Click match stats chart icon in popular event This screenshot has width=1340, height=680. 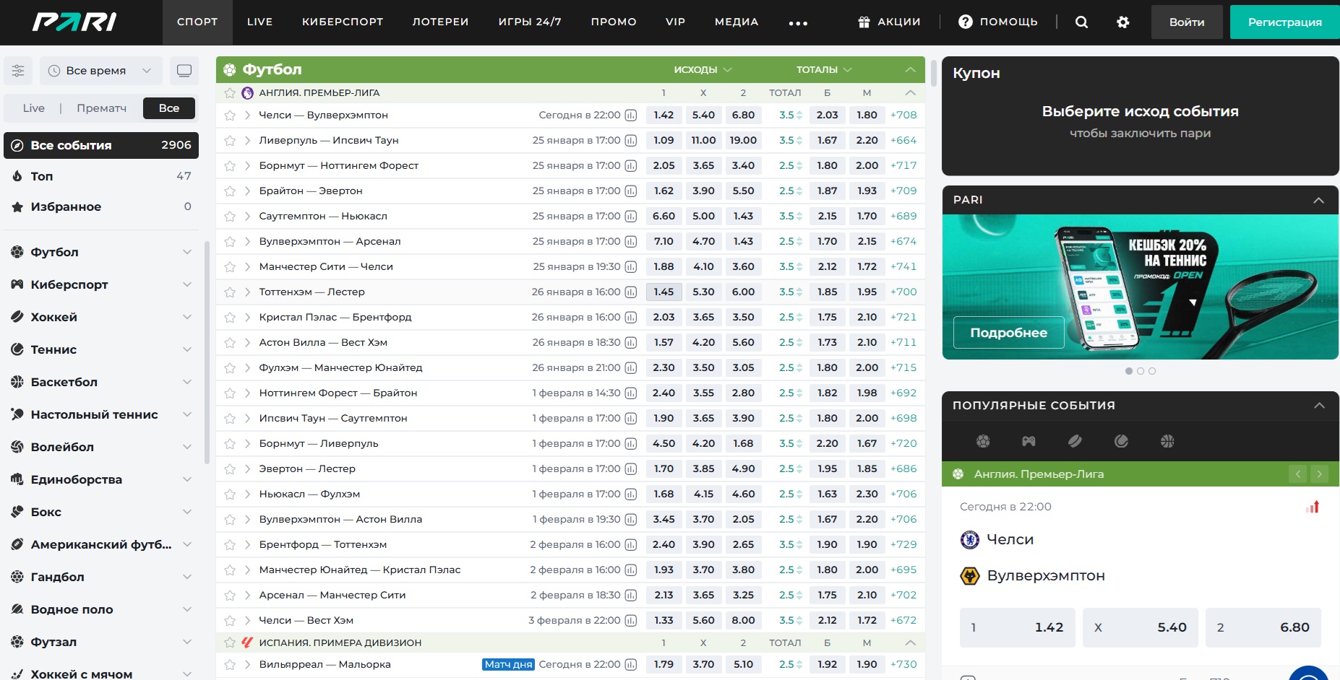point(1313,507)
